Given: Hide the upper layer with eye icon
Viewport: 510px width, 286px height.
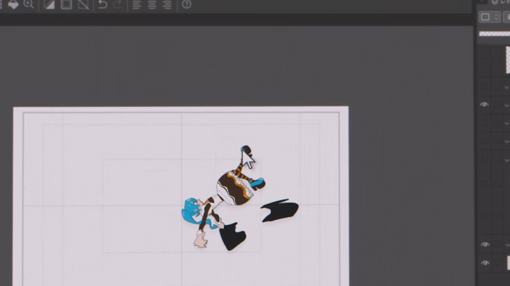Looking at the screenshot, I should (484, 105).
